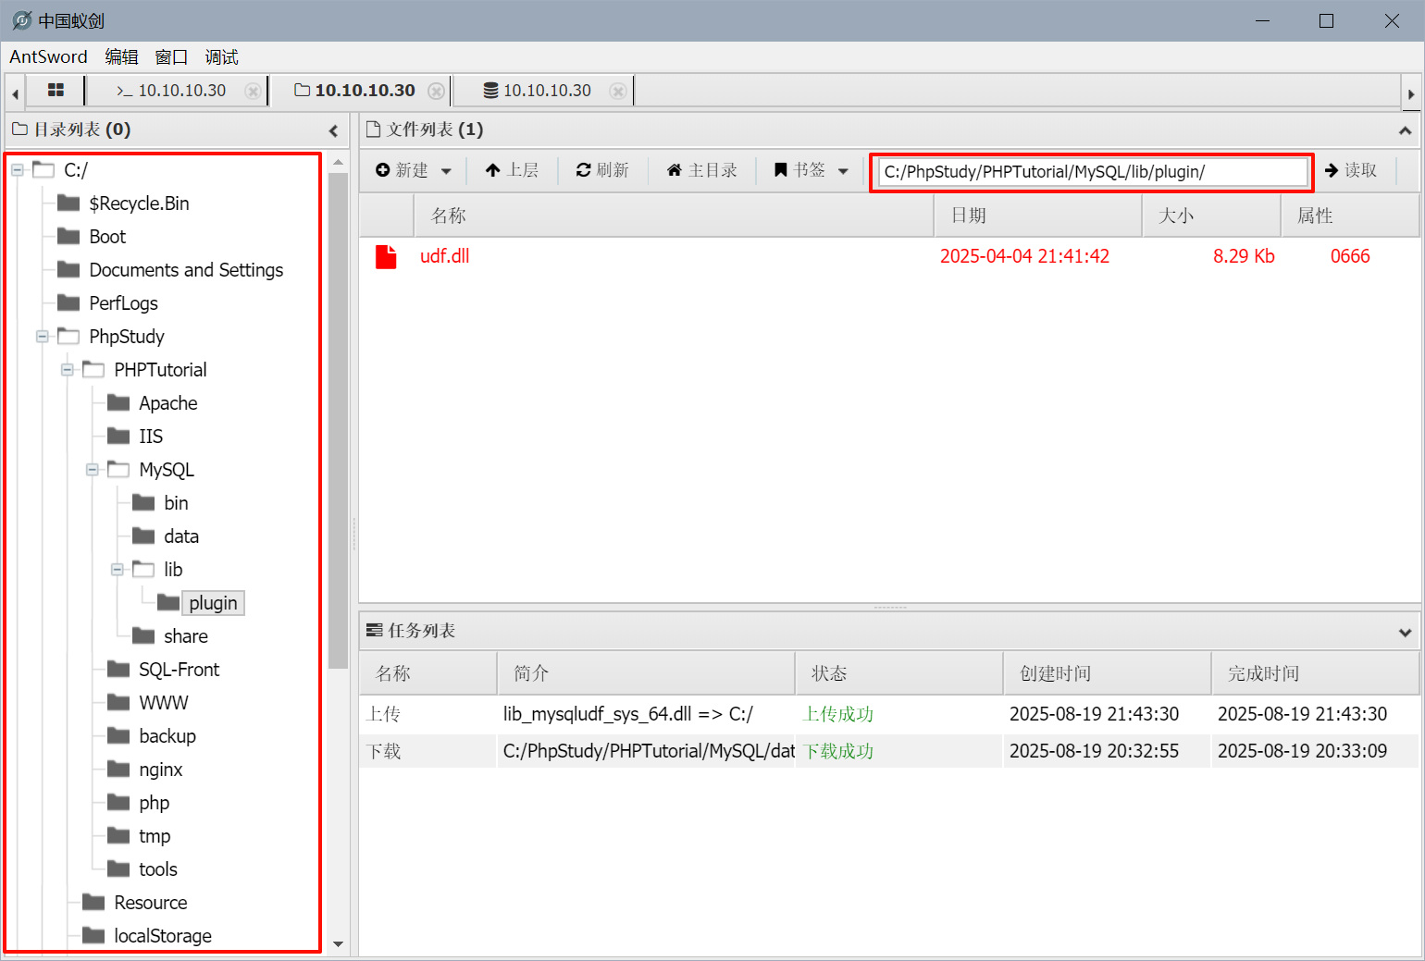Collapse the task list panel
The image size is (1425, 961).
1405,632
